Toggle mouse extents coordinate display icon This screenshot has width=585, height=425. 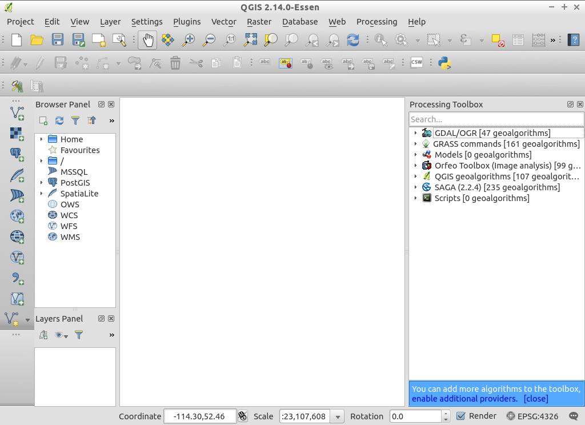coord(242,416)
